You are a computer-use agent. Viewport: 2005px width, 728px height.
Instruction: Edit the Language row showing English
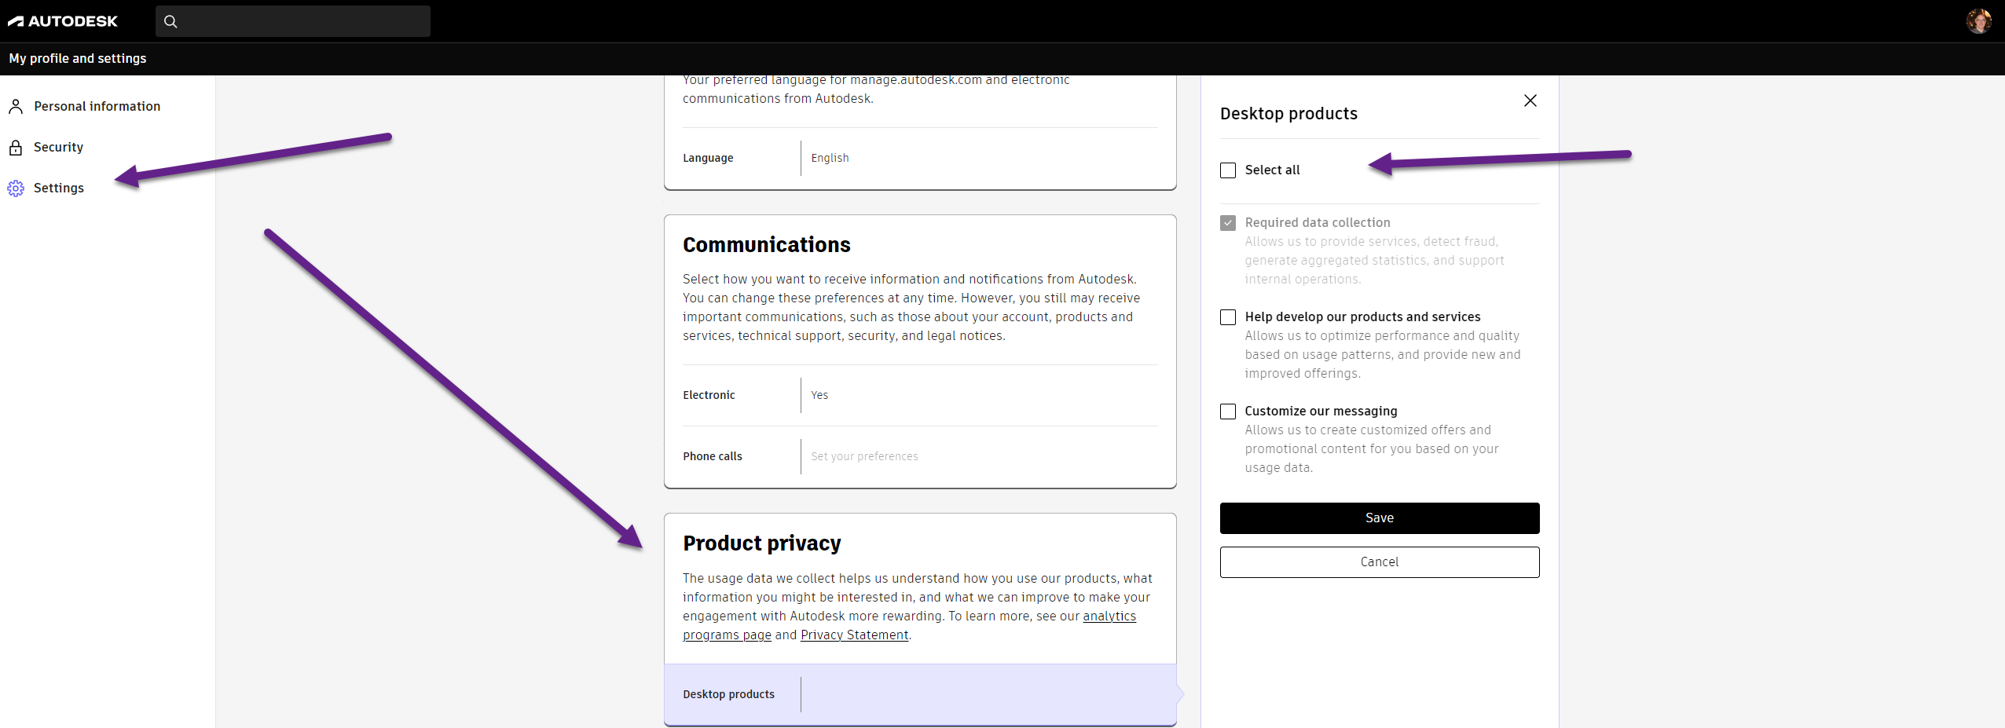click(920, 159)
